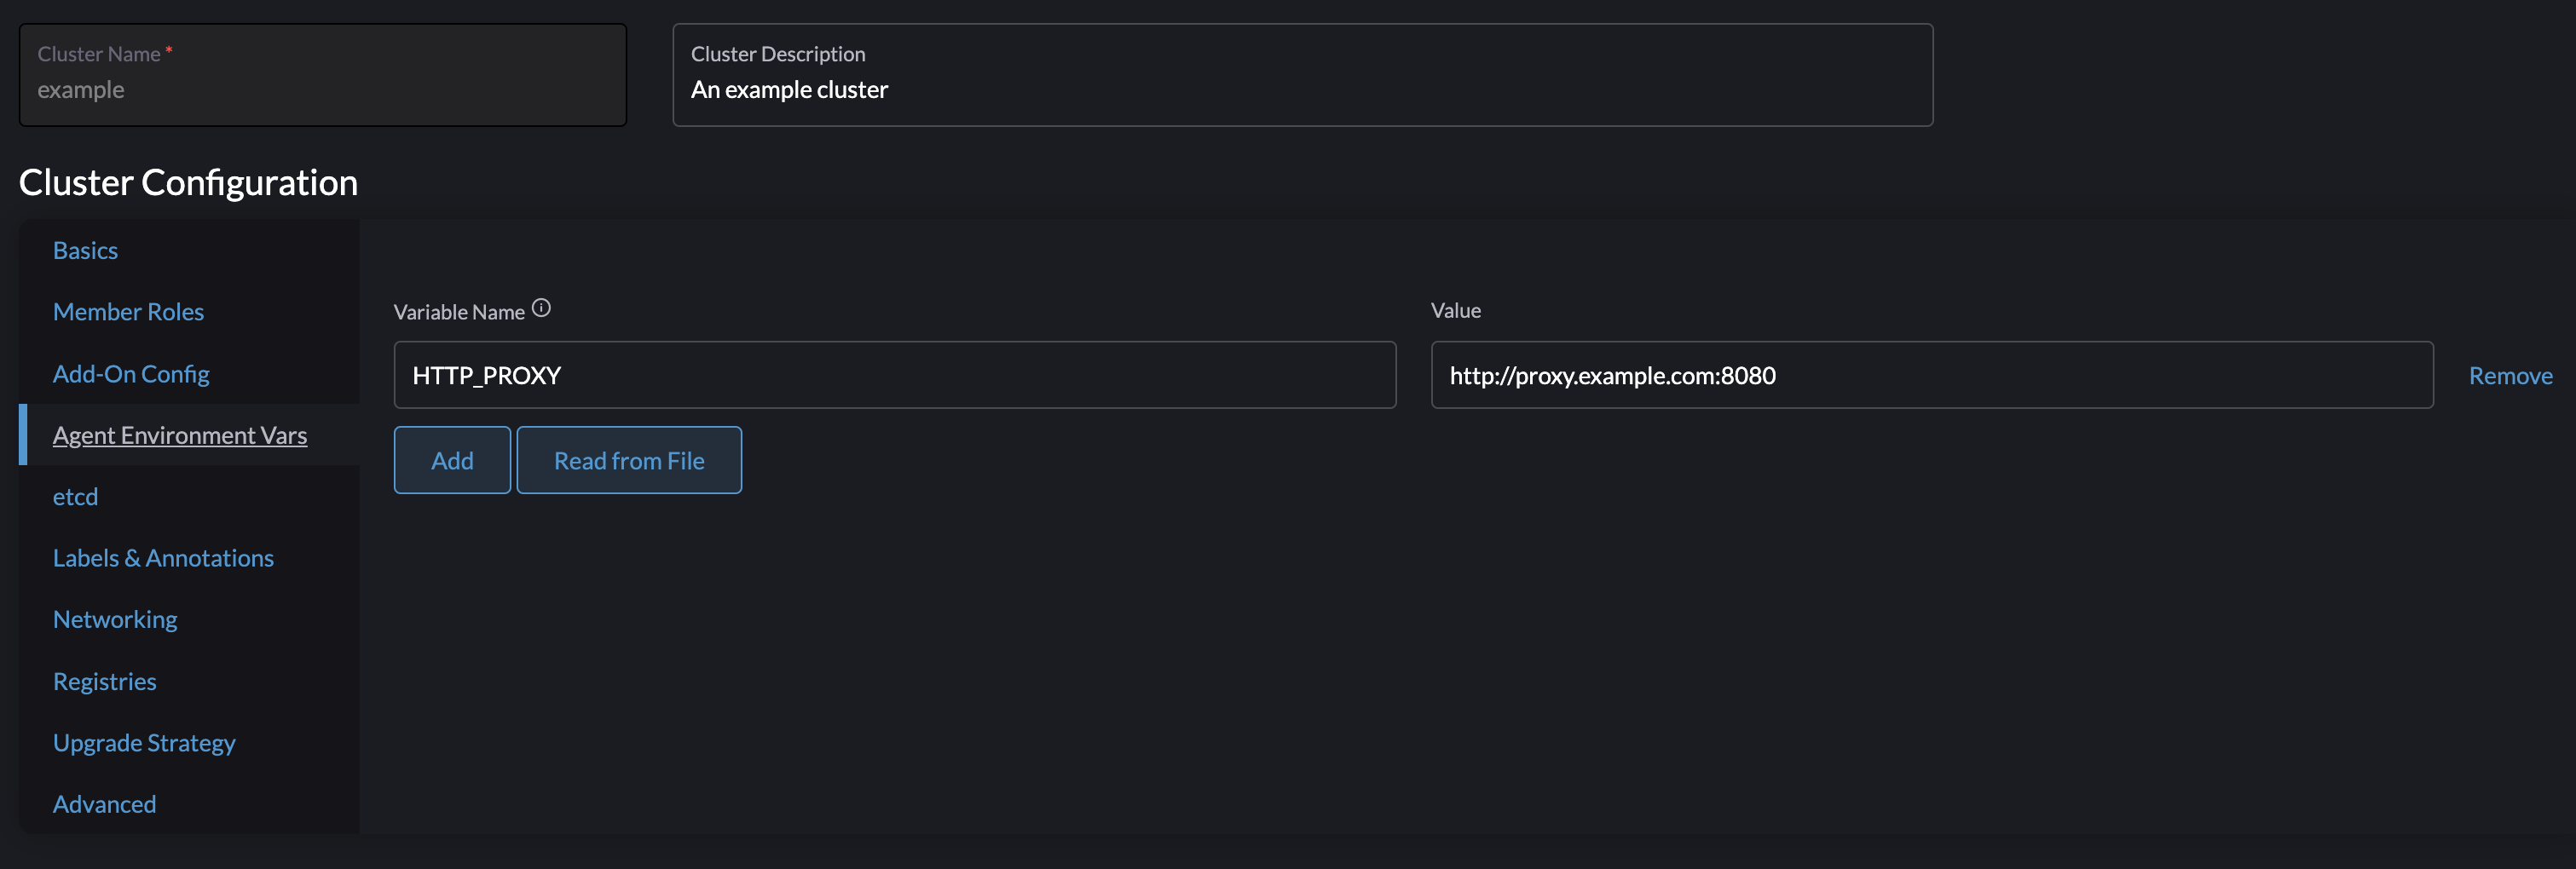Open the Advanced configuration section
The image size is (2576, 869).
coord(104,803)
